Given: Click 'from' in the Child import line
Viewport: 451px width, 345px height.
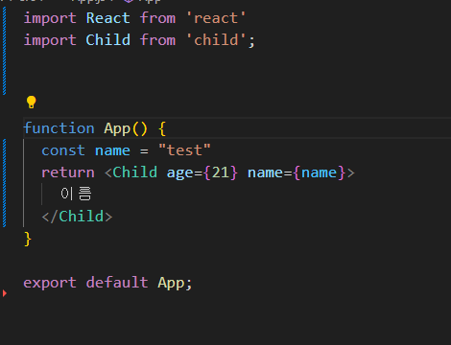Looking at the screenshot, I should [x=157, y=40].
